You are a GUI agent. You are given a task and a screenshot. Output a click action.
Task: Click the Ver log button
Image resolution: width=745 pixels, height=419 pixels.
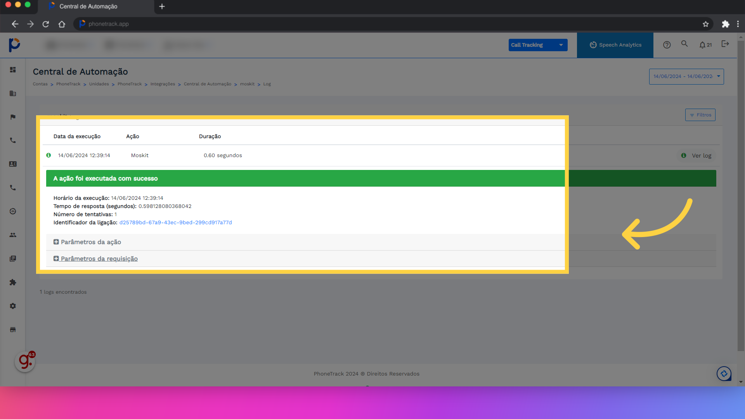click(x=697, y=156)
